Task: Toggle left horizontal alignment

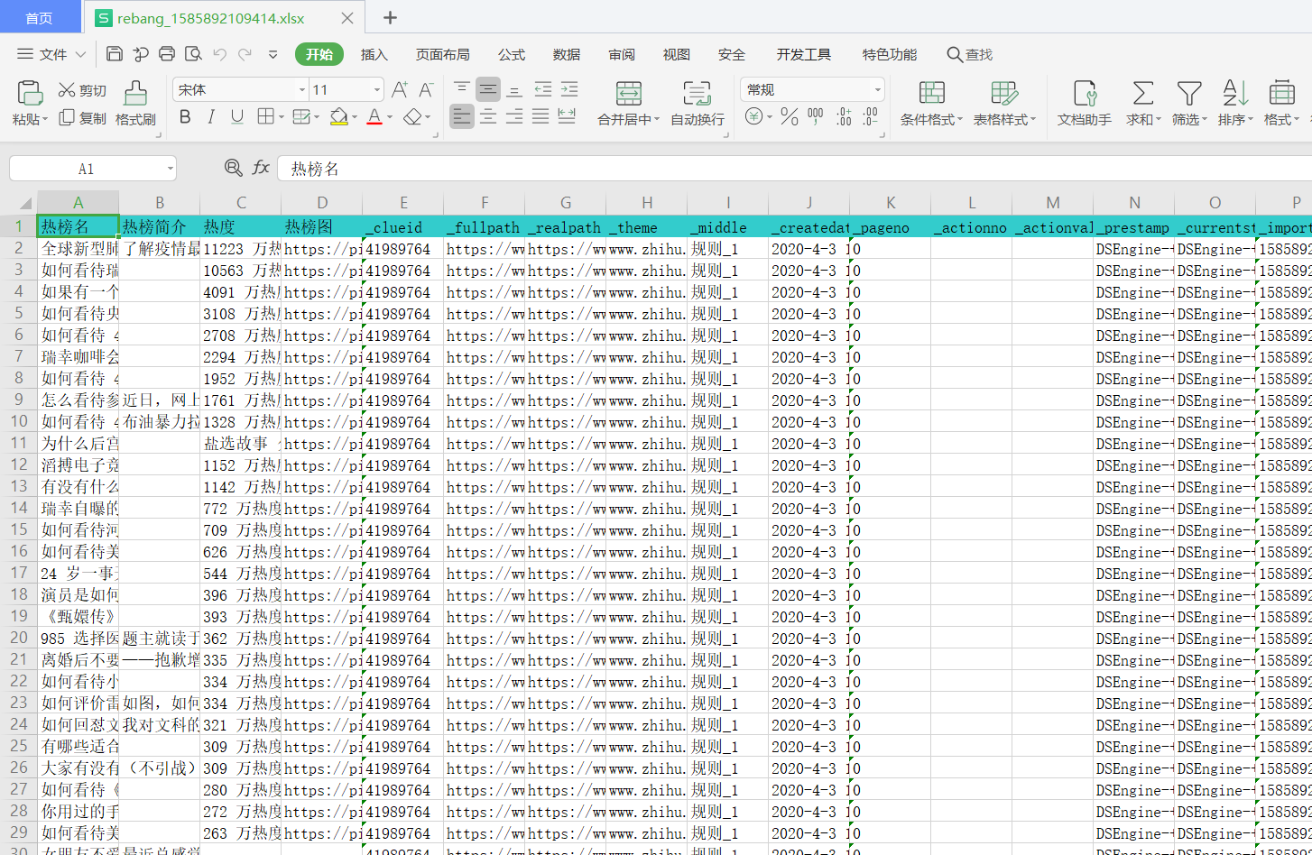Action: point(462,116)
